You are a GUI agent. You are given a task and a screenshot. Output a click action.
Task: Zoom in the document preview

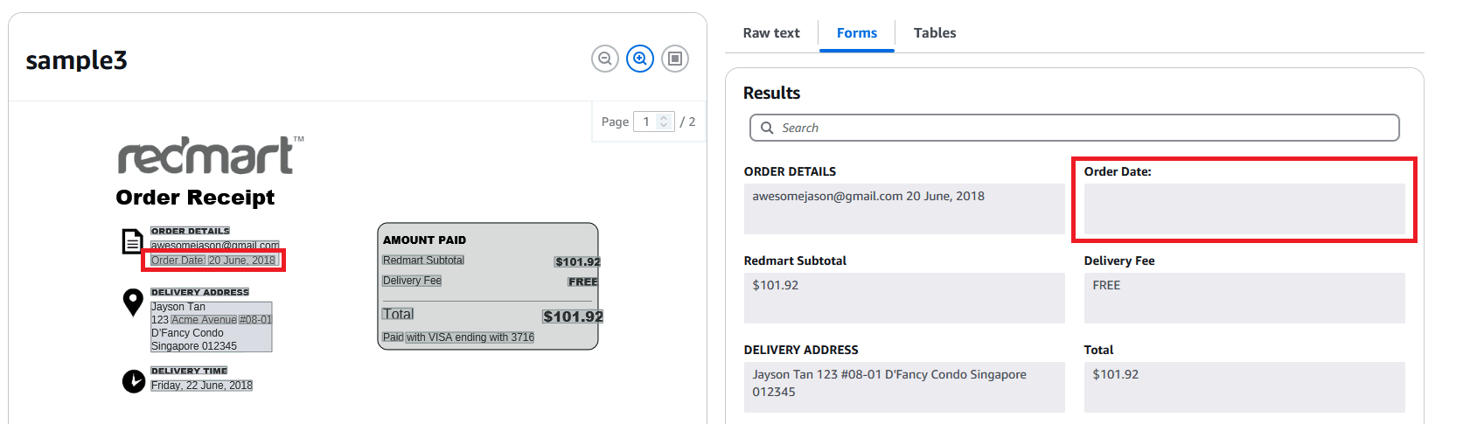(x=640, y=59)
